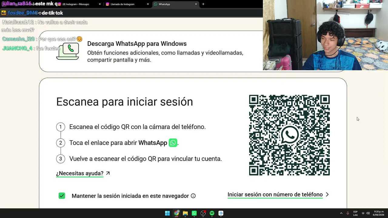The height and width of the screenshot is (218, 388).
Task: Click the Instagram favicon on the Mensajes tab
Action: tap(59, 4)
